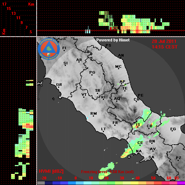Click the 'RM' city label on the map
Screen dimensions: 185x185
click(94, 114)
